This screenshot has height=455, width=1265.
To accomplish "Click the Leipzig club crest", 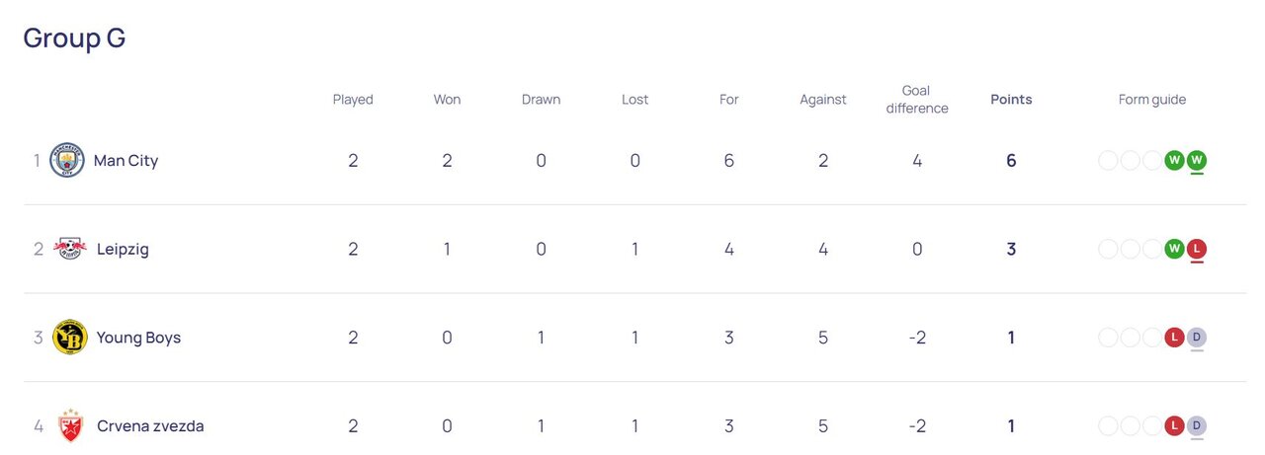I will [x=69, y=249].
